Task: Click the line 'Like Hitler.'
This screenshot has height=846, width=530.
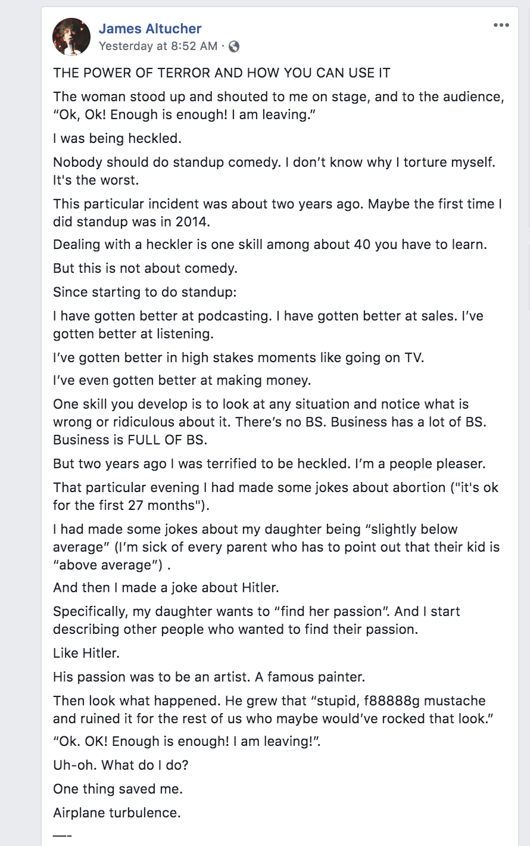Action: tap(86, 653)
